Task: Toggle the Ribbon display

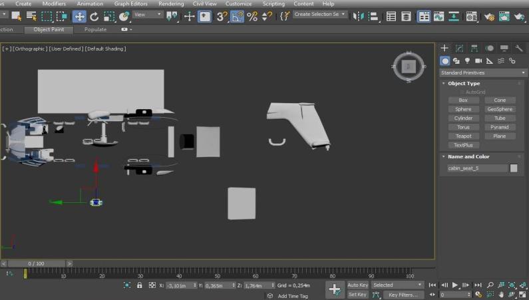Action: [x=424, y=17]
